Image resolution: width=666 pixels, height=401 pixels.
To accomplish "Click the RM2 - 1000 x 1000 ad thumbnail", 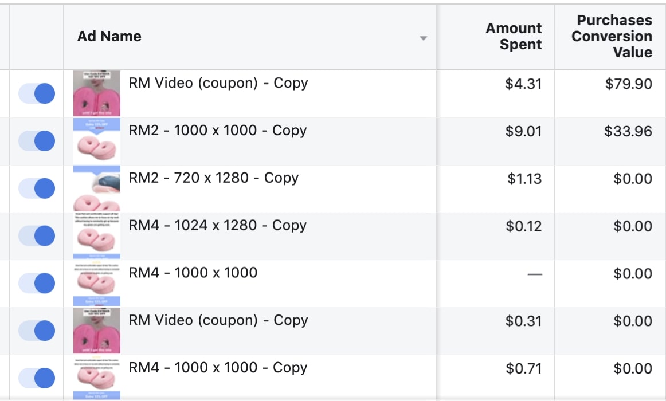I will coord(96,141).
